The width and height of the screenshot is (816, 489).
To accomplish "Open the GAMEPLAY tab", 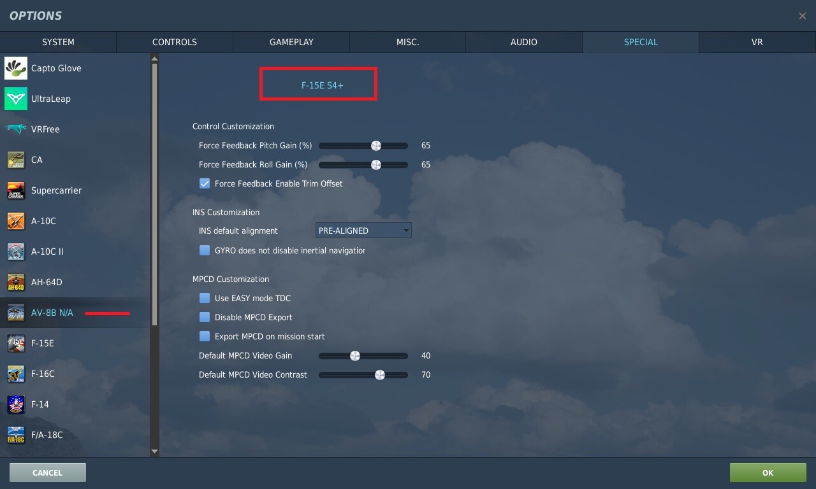I will 291,42.
